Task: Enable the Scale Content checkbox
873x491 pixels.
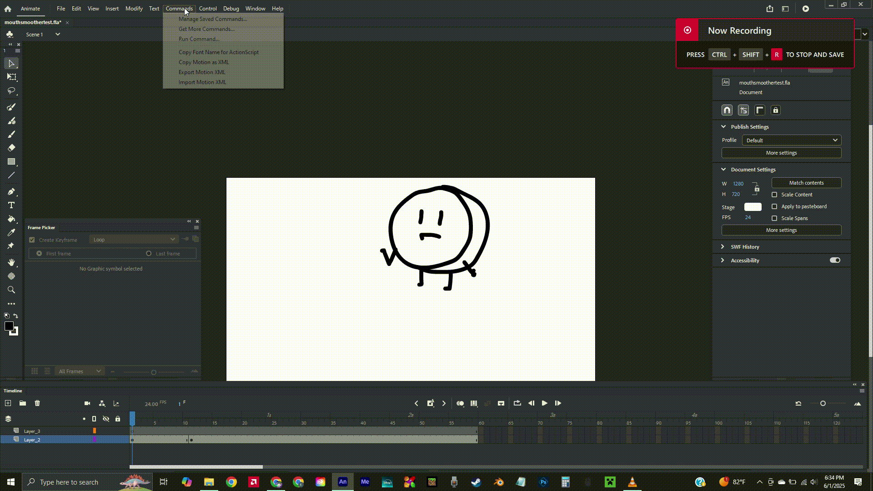Action: [x=774, y=195]
